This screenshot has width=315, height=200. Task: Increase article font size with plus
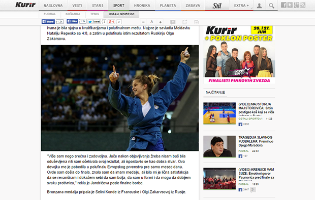[161, 22]
